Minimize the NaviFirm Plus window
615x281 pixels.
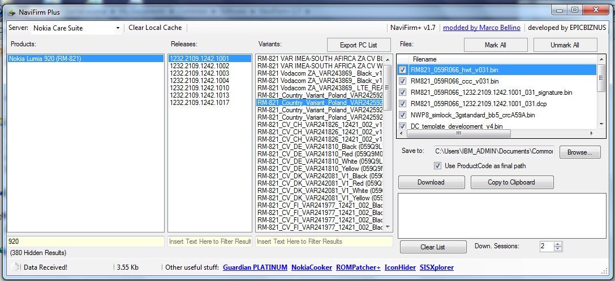click(x=559, y=10)
